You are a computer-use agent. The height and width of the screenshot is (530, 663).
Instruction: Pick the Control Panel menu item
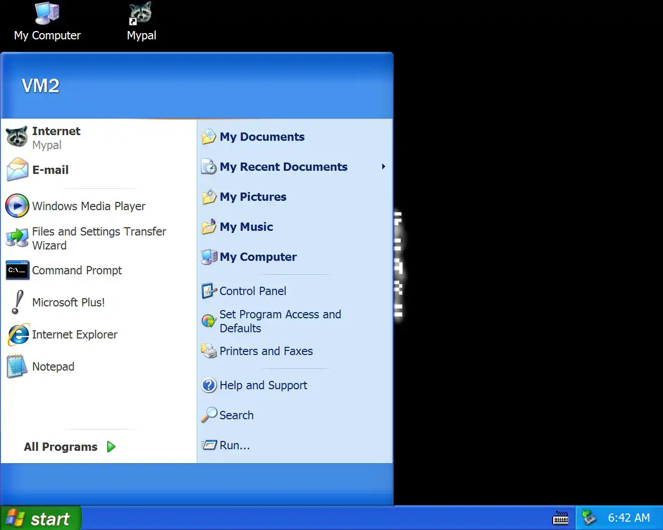click(x=295, y=291)
